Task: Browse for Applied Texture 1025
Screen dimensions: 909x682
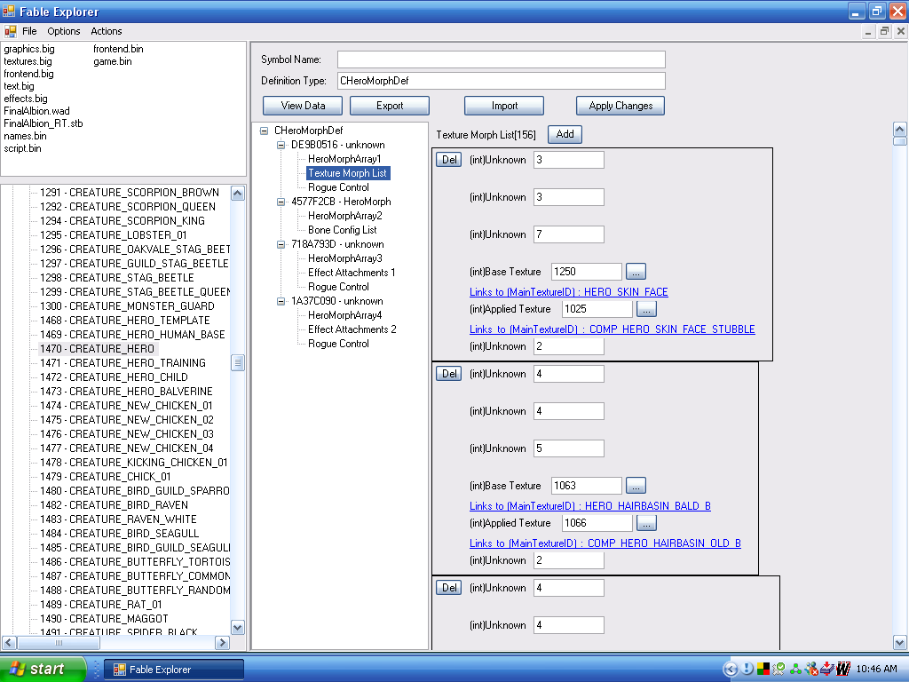Action: point(647,309)
